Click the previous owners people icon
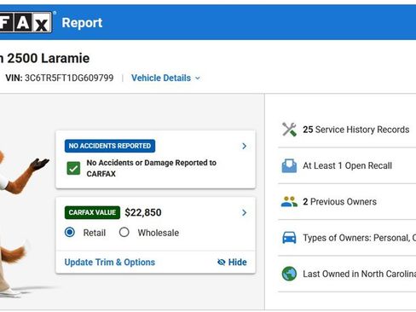 point(289,201)
